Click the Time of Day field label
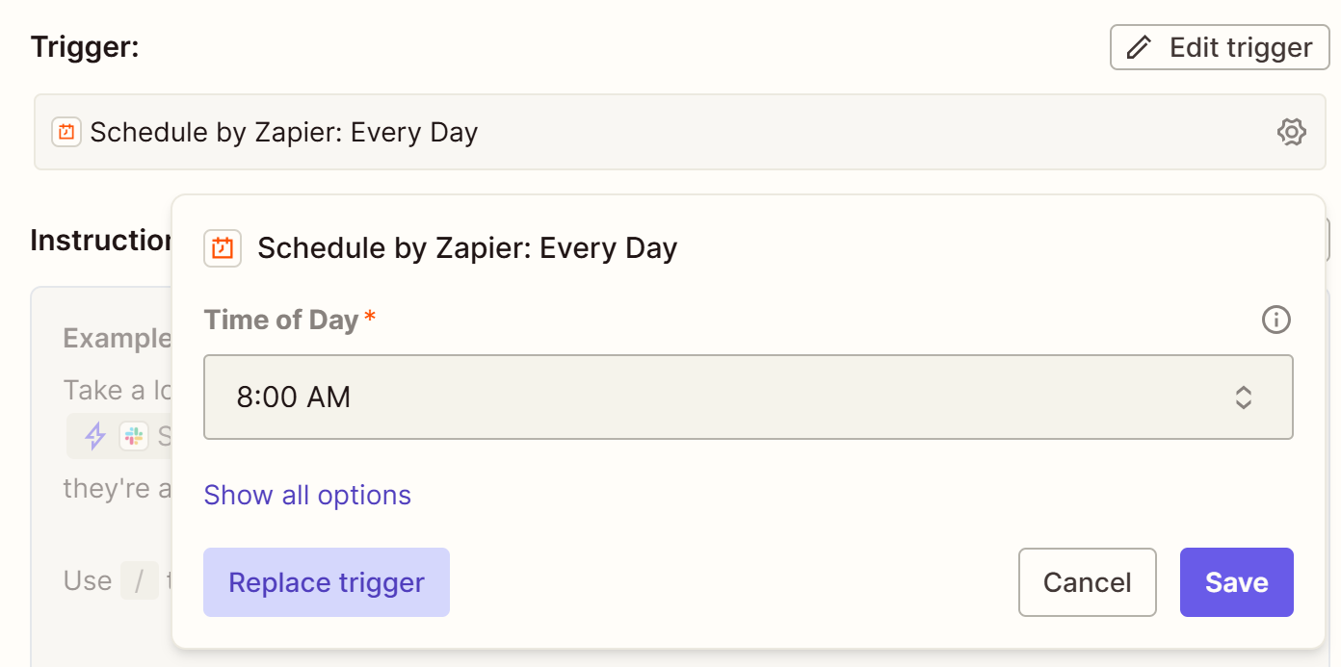The height and width of the screenshot is (667, 1341). (281, 320)
